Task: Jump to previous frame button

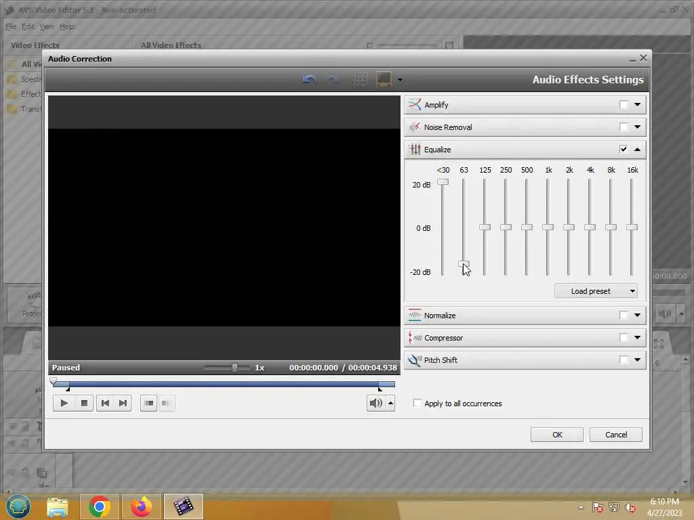Action: 105,404
